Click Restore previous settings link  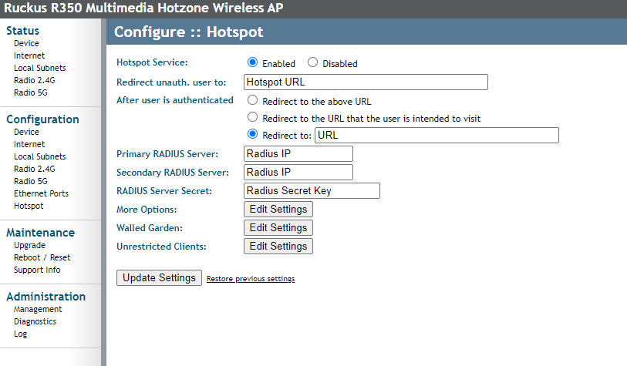point(251,279)
